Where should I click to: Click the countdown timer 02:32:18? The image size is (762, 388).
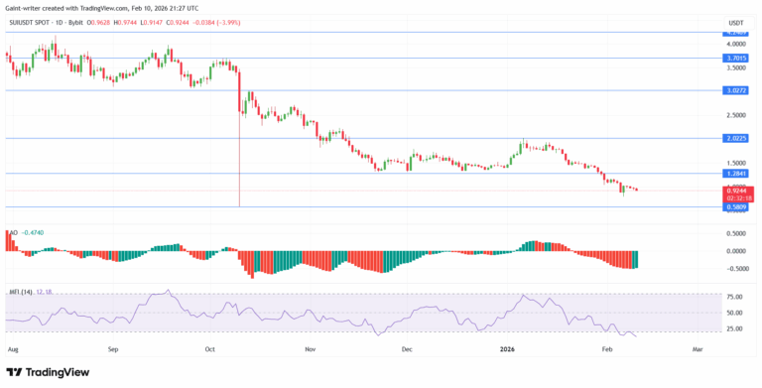pyautogui.click(x=738, y=198)
